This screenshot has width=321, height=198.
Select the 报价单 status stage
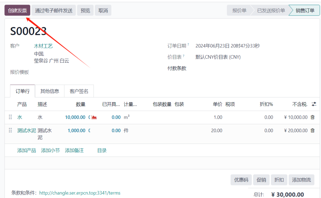(239, 10)
